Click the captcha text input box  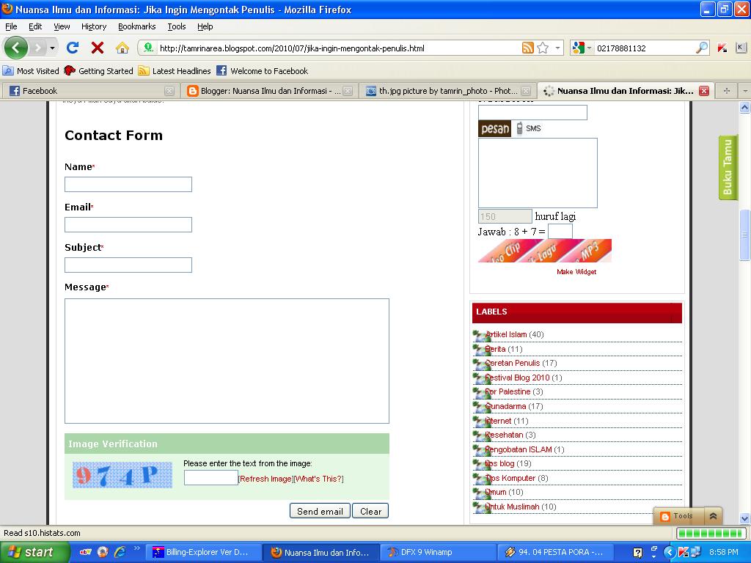(211, 477)
